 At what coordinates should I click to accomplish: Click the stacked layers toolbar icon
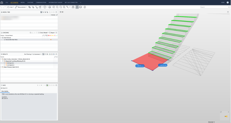click(80, 7)
